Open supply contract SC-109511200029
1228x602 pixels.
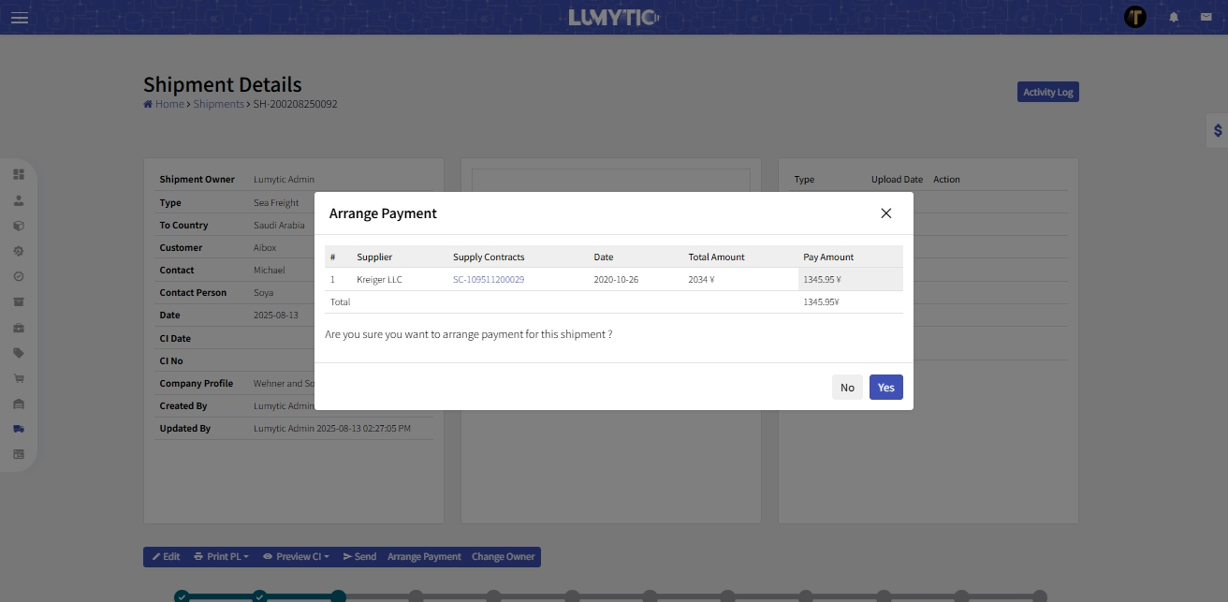coord(488,279)
